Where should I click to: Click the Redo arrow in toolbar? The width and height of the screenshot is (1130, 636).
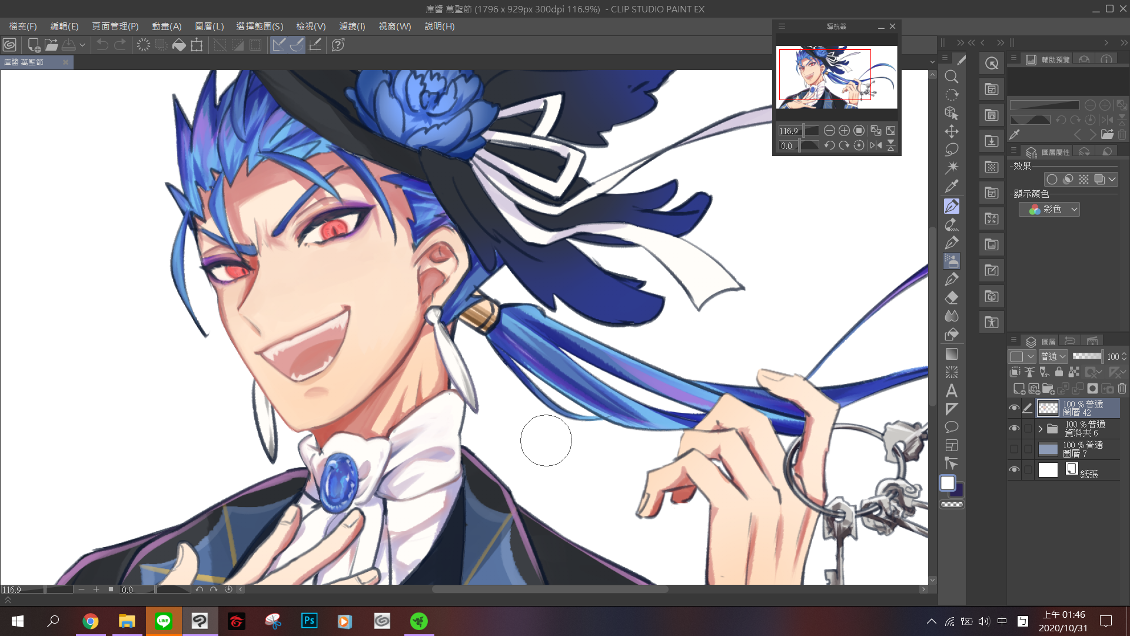(119, 45)
